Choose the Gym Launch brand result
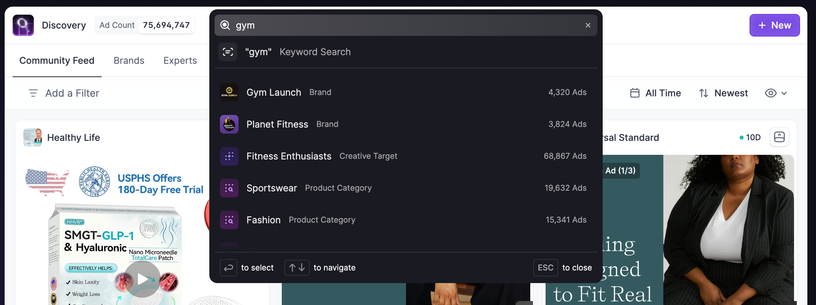 coord(406,92)
